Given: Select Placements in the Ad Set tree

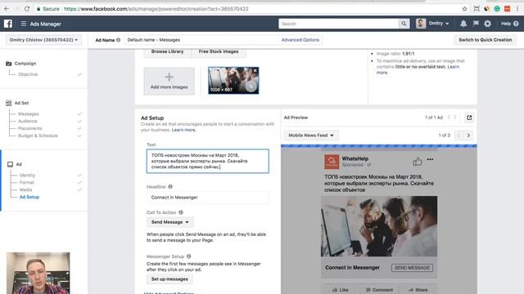Looking at the screenshot, I should (29, 129).
